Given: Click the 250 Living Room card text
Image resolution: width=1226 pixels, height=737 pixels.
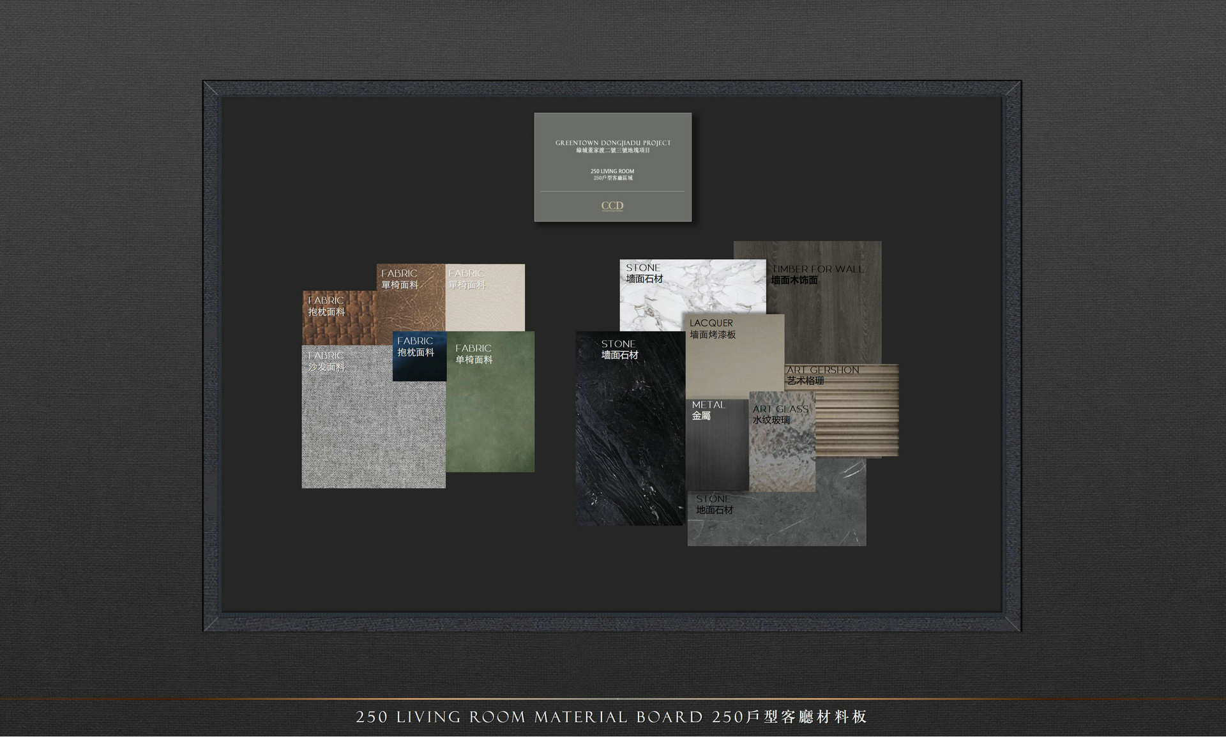Looking at the screenshot, I should coord(612,171).
